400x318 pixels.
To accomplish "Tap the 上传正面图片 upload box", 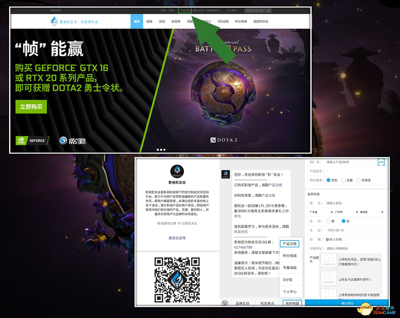I will coord(329,278).
